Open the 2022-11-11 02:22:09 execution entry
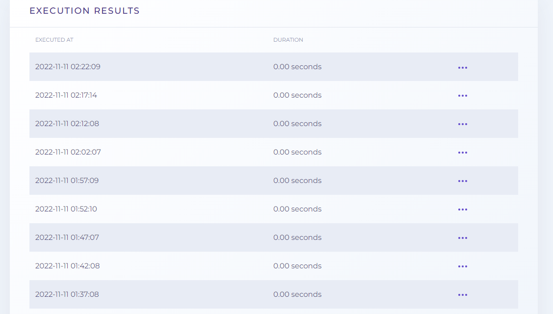 [x=67, y=67]
